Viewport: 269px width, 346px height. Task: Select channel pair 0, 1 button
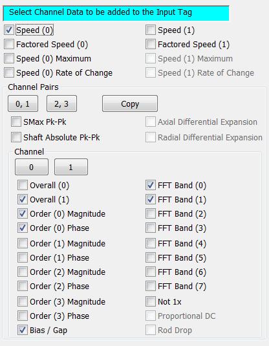point(23,103)
